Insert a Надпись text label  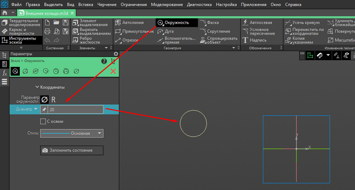coord(255,40)
